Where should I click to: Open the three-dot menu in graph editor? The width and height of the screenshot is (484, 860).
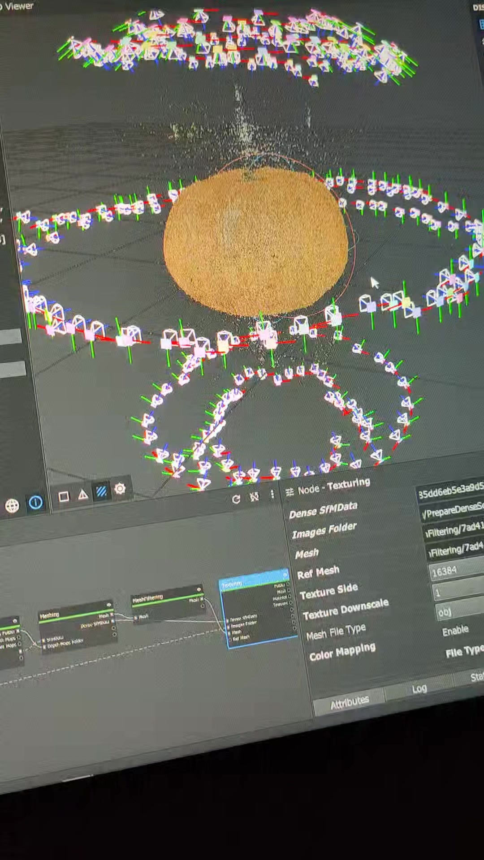pos(272,494)
